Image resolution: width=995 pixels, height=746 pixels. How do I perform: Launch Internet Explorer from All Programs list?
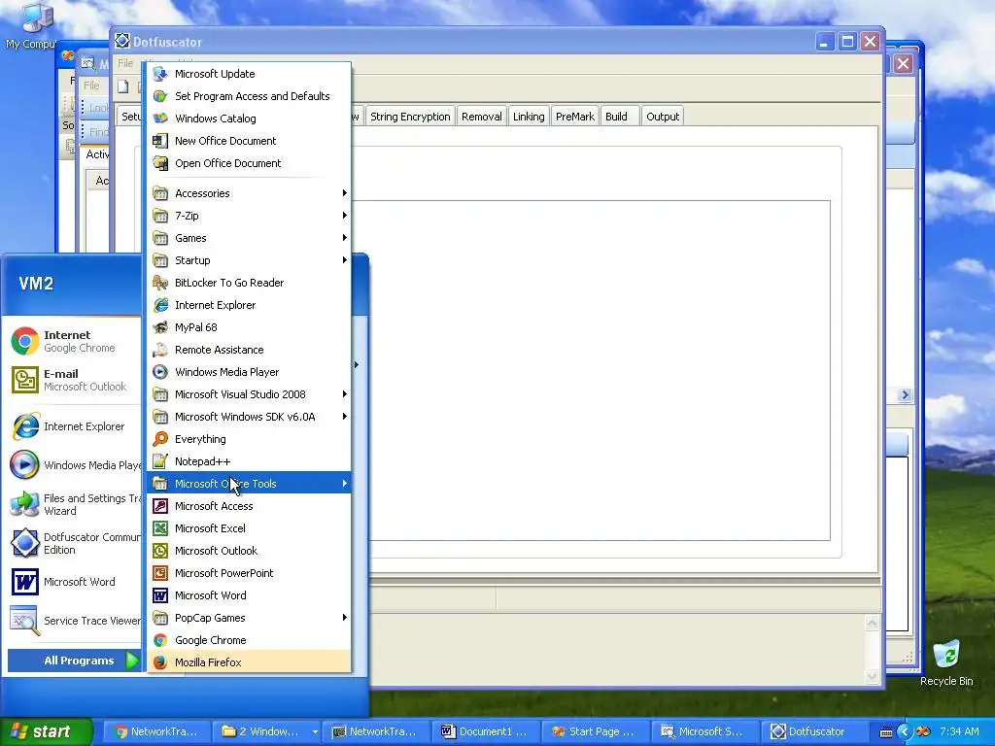(x=249, y=305)
